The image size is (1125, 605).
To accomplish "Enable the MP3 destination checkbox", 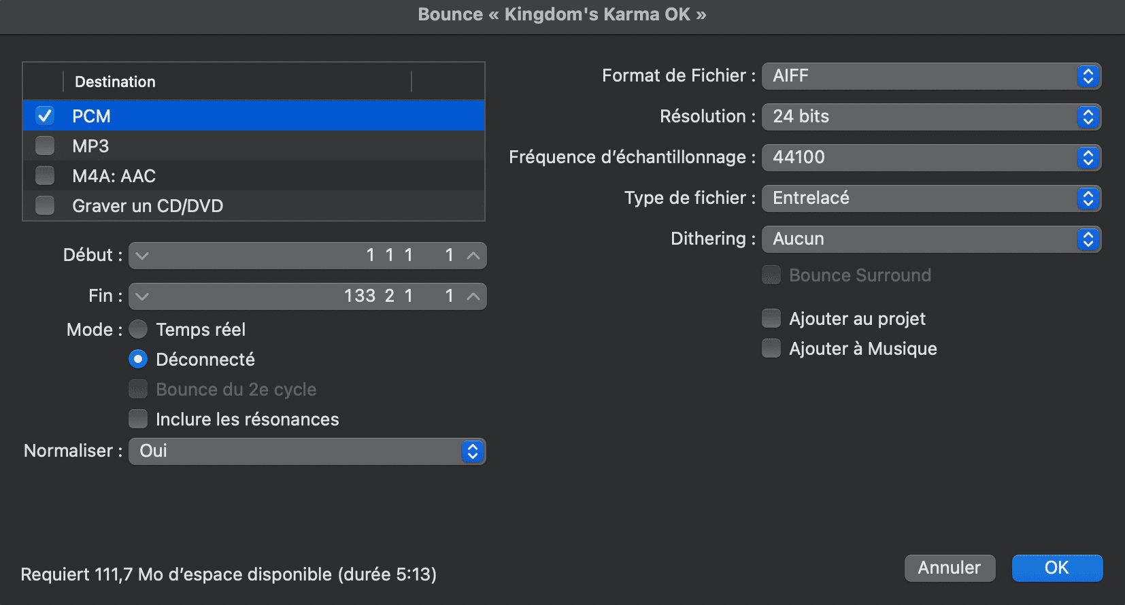I will click(45, 145).
